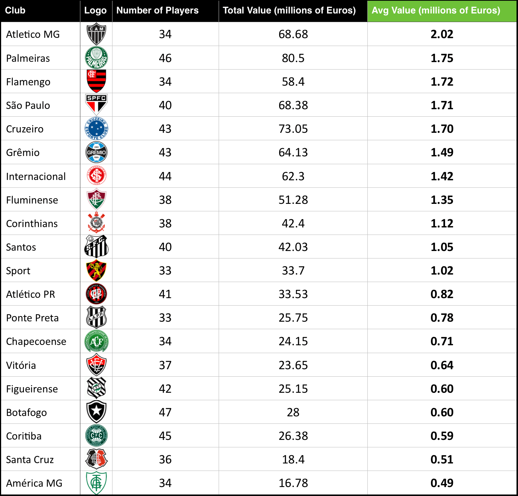Select the Botafogo lone star shield
Image resolution: width=518 pixels, height=496 pixels.
pyautogui.click(x=96, y=412)
